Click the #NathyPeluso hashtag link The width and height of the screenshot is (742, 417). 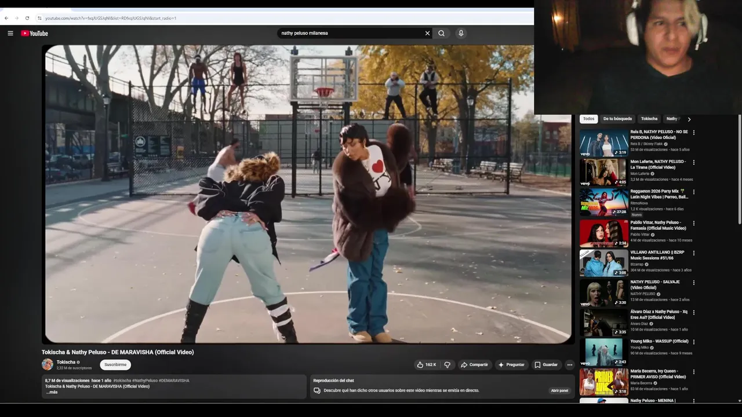(145, 381)
